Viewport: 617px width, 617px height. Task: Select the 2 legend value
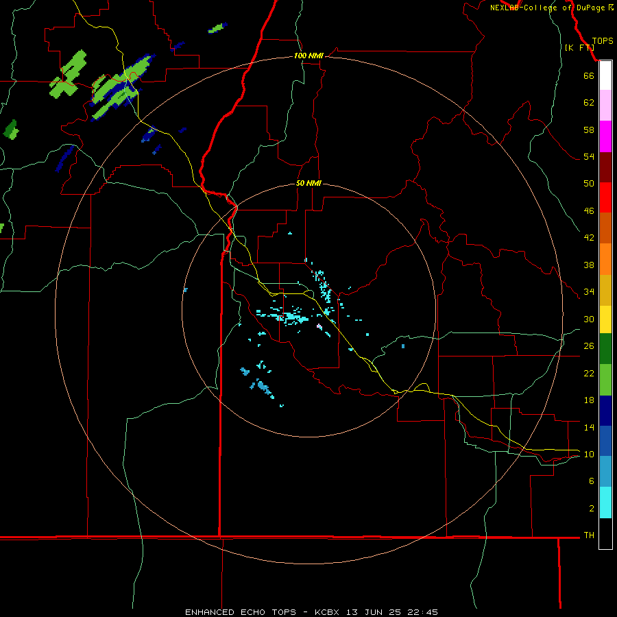pos(592,509)
